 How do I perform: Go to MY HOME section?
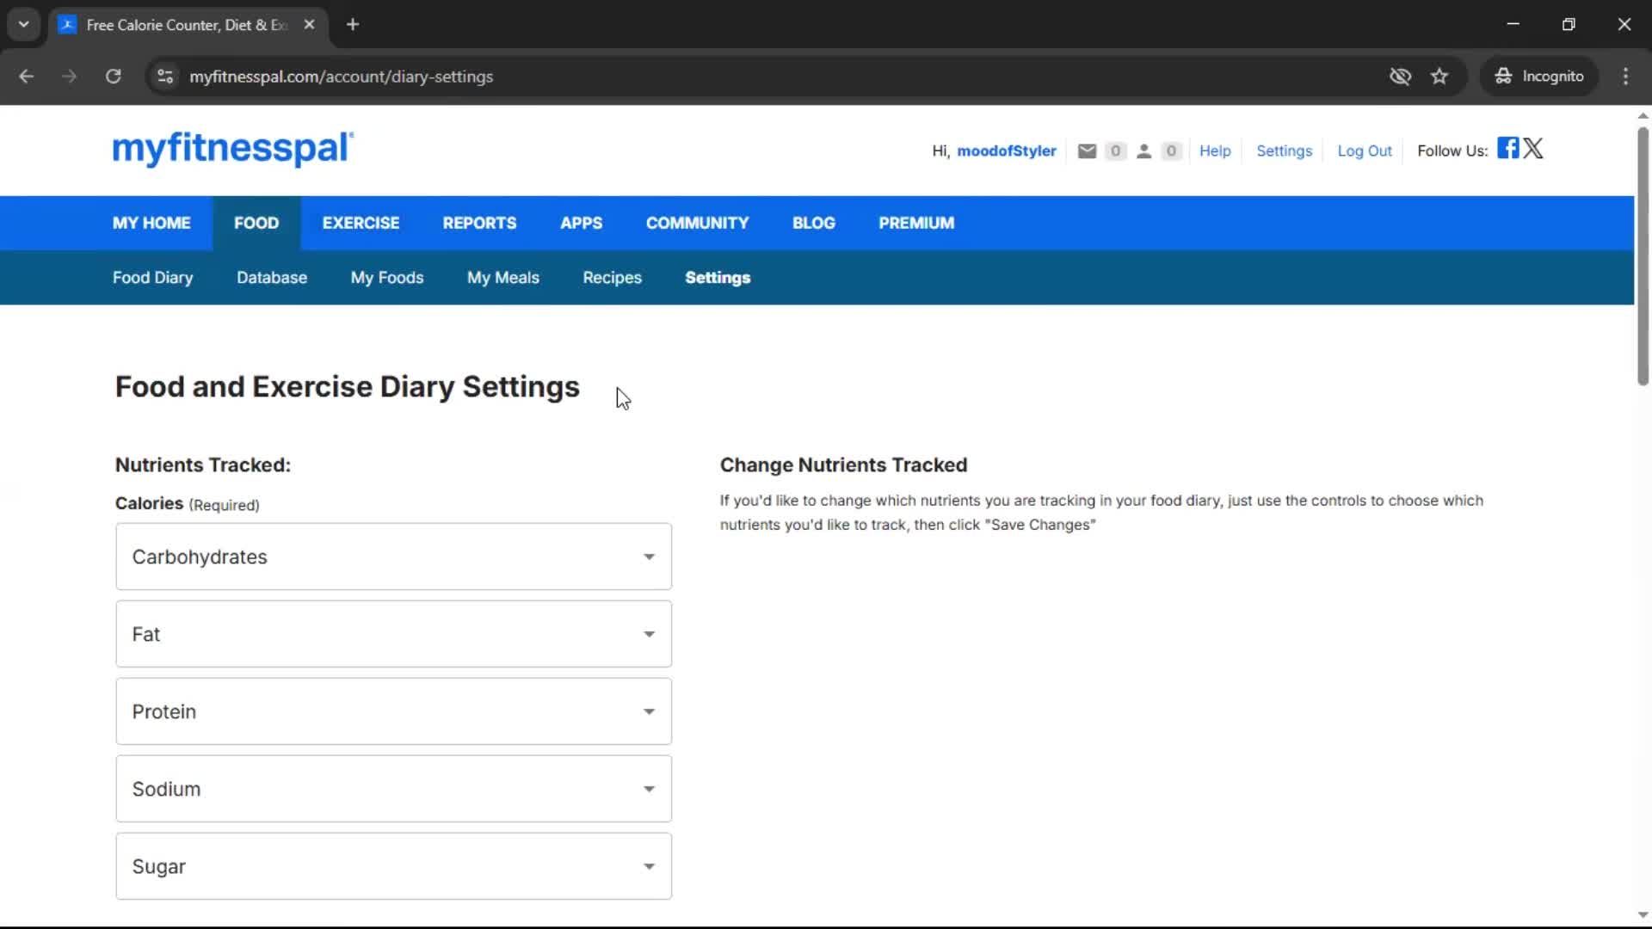click(151, 223)
